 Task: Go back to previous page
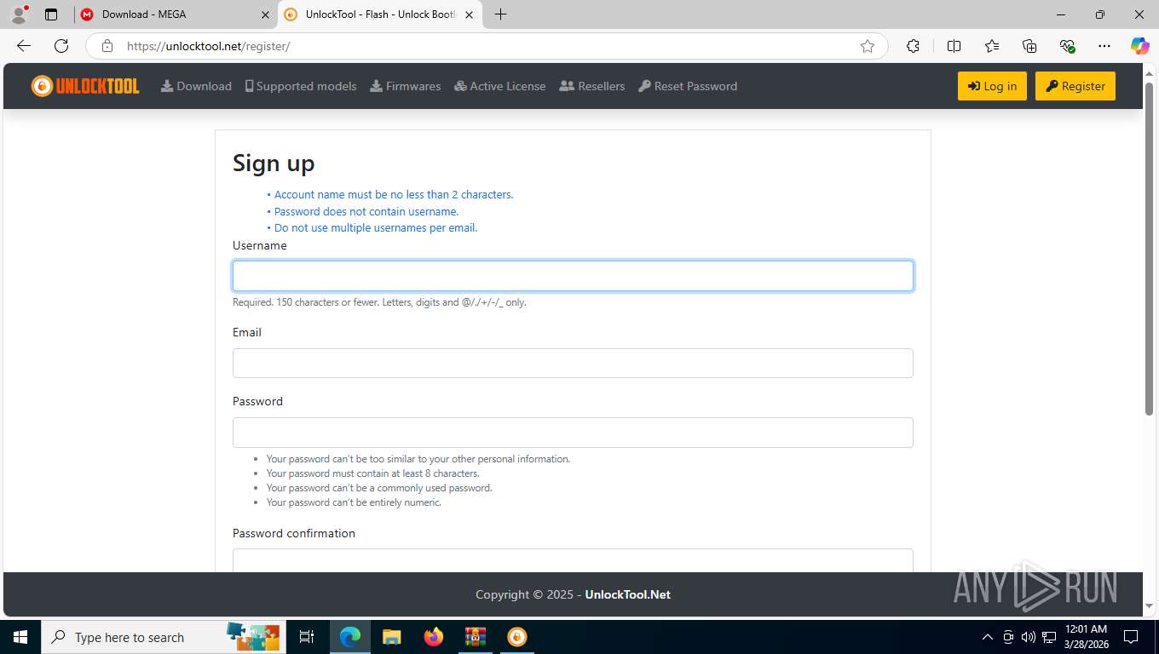pyautogui.click(x=24, y=46)
